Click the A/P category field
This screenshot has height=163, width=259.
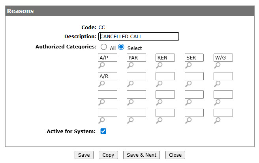pos(107,57)
